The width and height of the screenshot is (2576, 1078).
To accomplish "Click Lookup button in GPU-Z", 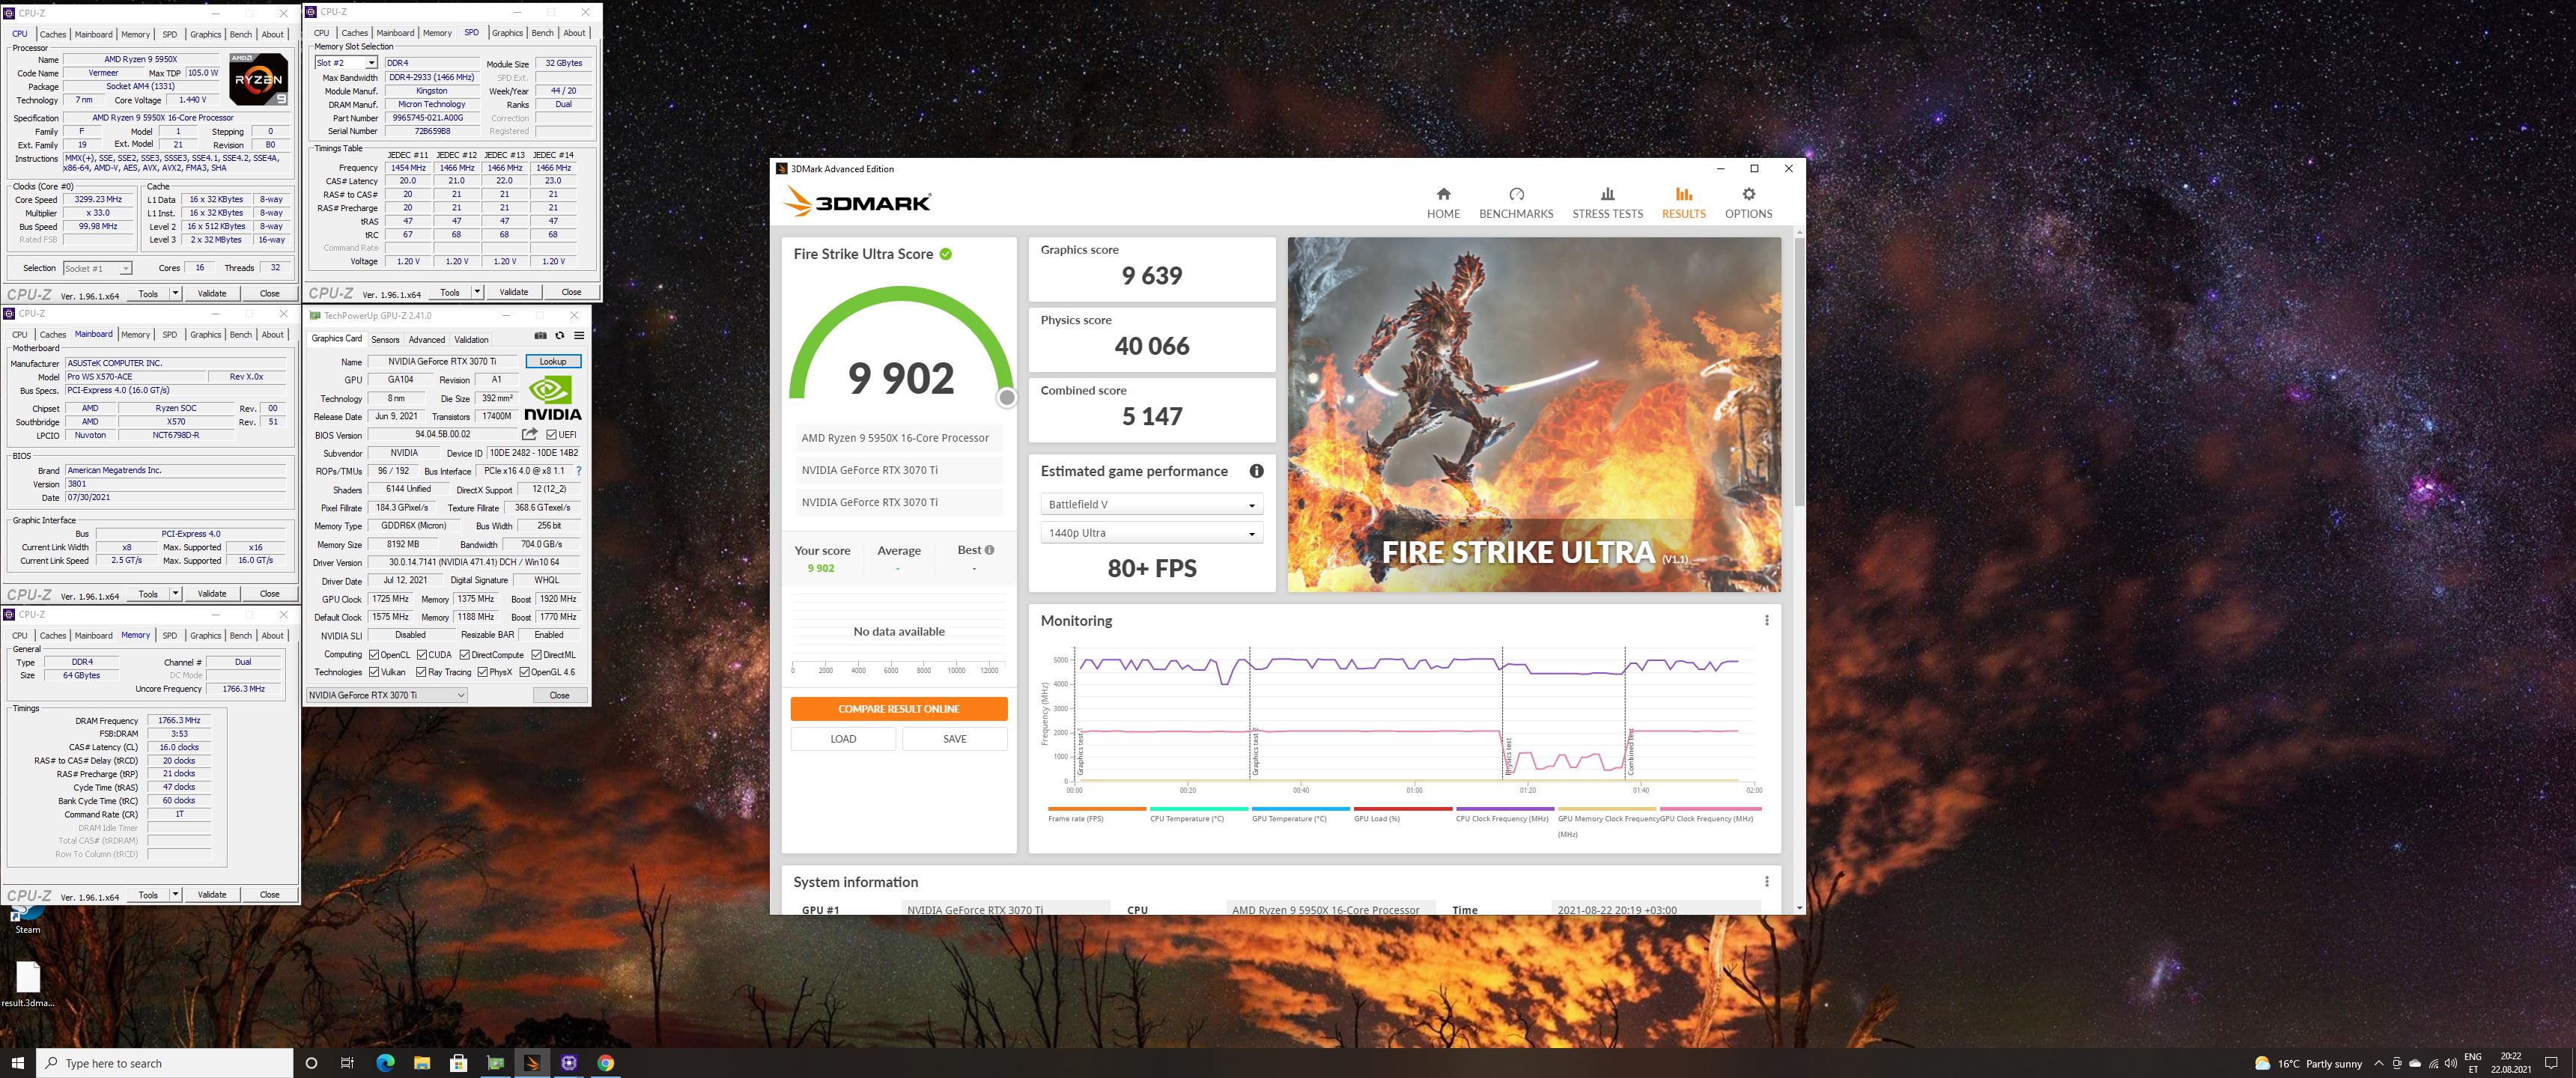I will [x=553, y=361].
